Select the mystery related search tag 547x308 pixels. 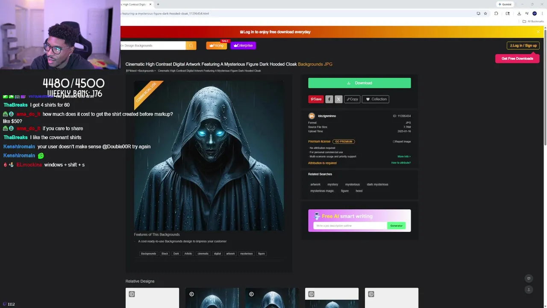(333, 184)
